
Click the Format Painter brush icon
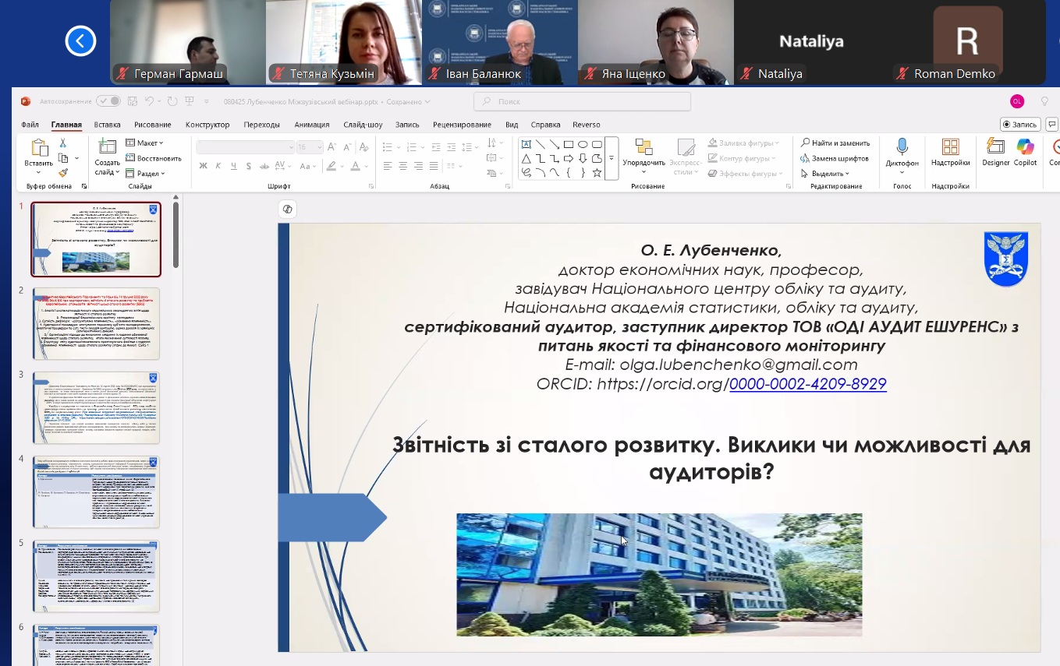tap(63, 174)
